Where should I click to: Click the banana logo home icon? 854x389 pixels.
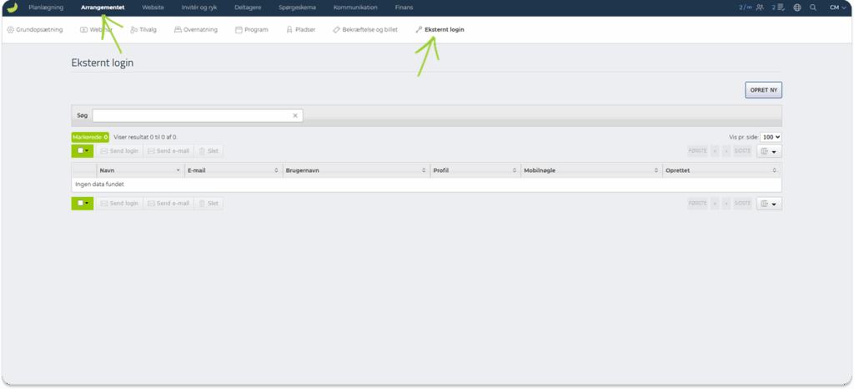(12, 8)
